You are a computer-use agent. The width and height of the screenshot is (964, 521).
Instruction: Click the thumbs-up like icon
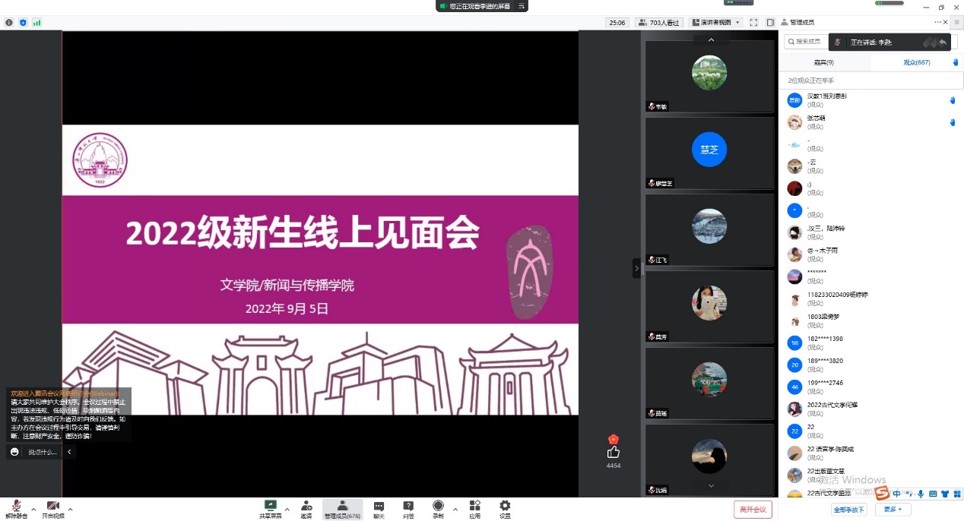coord(614,452)
